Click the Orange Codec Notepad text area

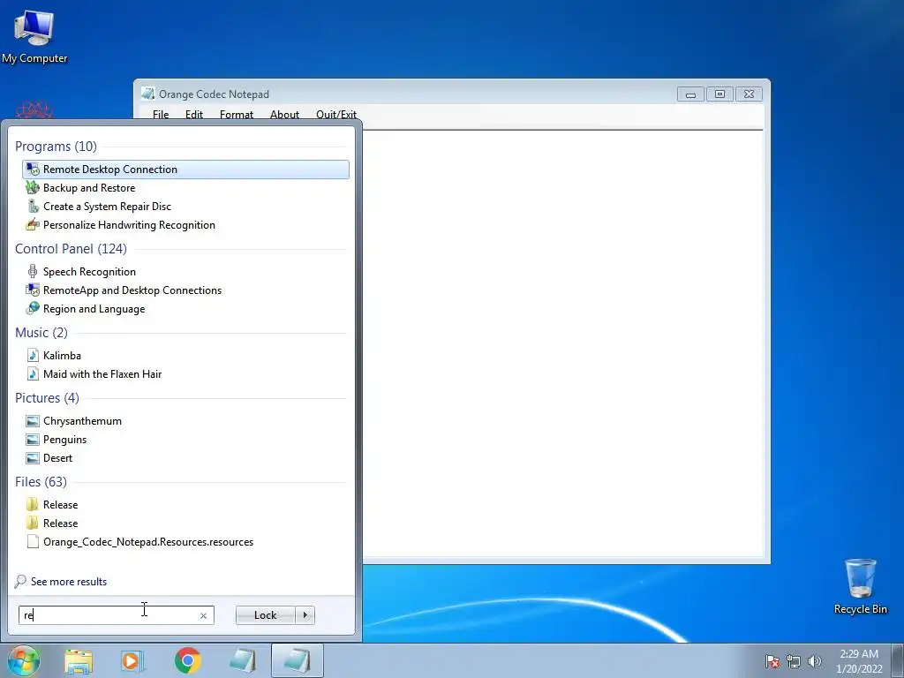[563, 343]
